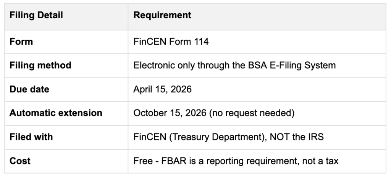Select the 'Cost' row label
The height and width of the screenshot is (177, 391).
pos(20,161)
